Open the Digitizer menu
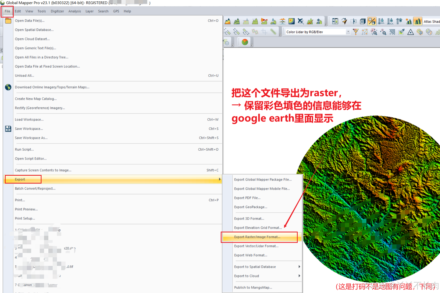Image resolution: width=440 pixels, height=293 pixels. 57,11
